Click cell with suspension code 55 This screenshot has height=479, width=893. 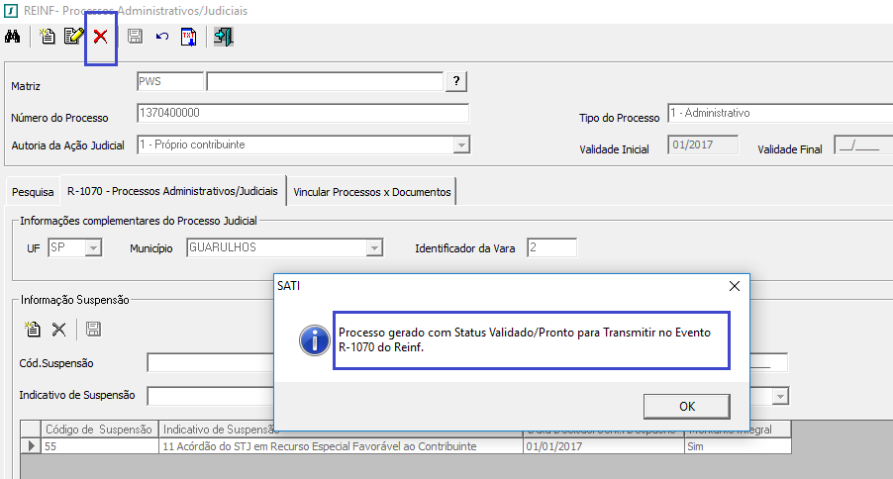100,446
